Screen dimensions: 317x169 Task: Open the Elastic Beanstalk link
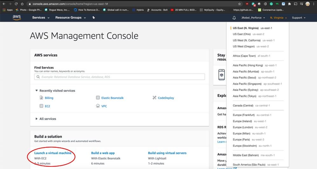pyautogui.click(x=113, y=98)
